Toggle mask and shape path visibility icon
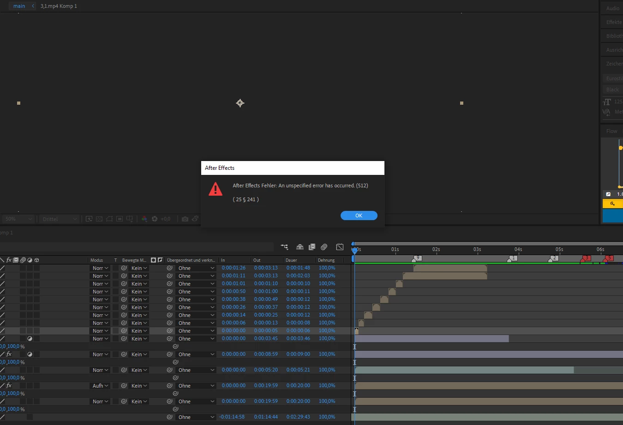The image size is (623, 425). [x=109, y=219]
